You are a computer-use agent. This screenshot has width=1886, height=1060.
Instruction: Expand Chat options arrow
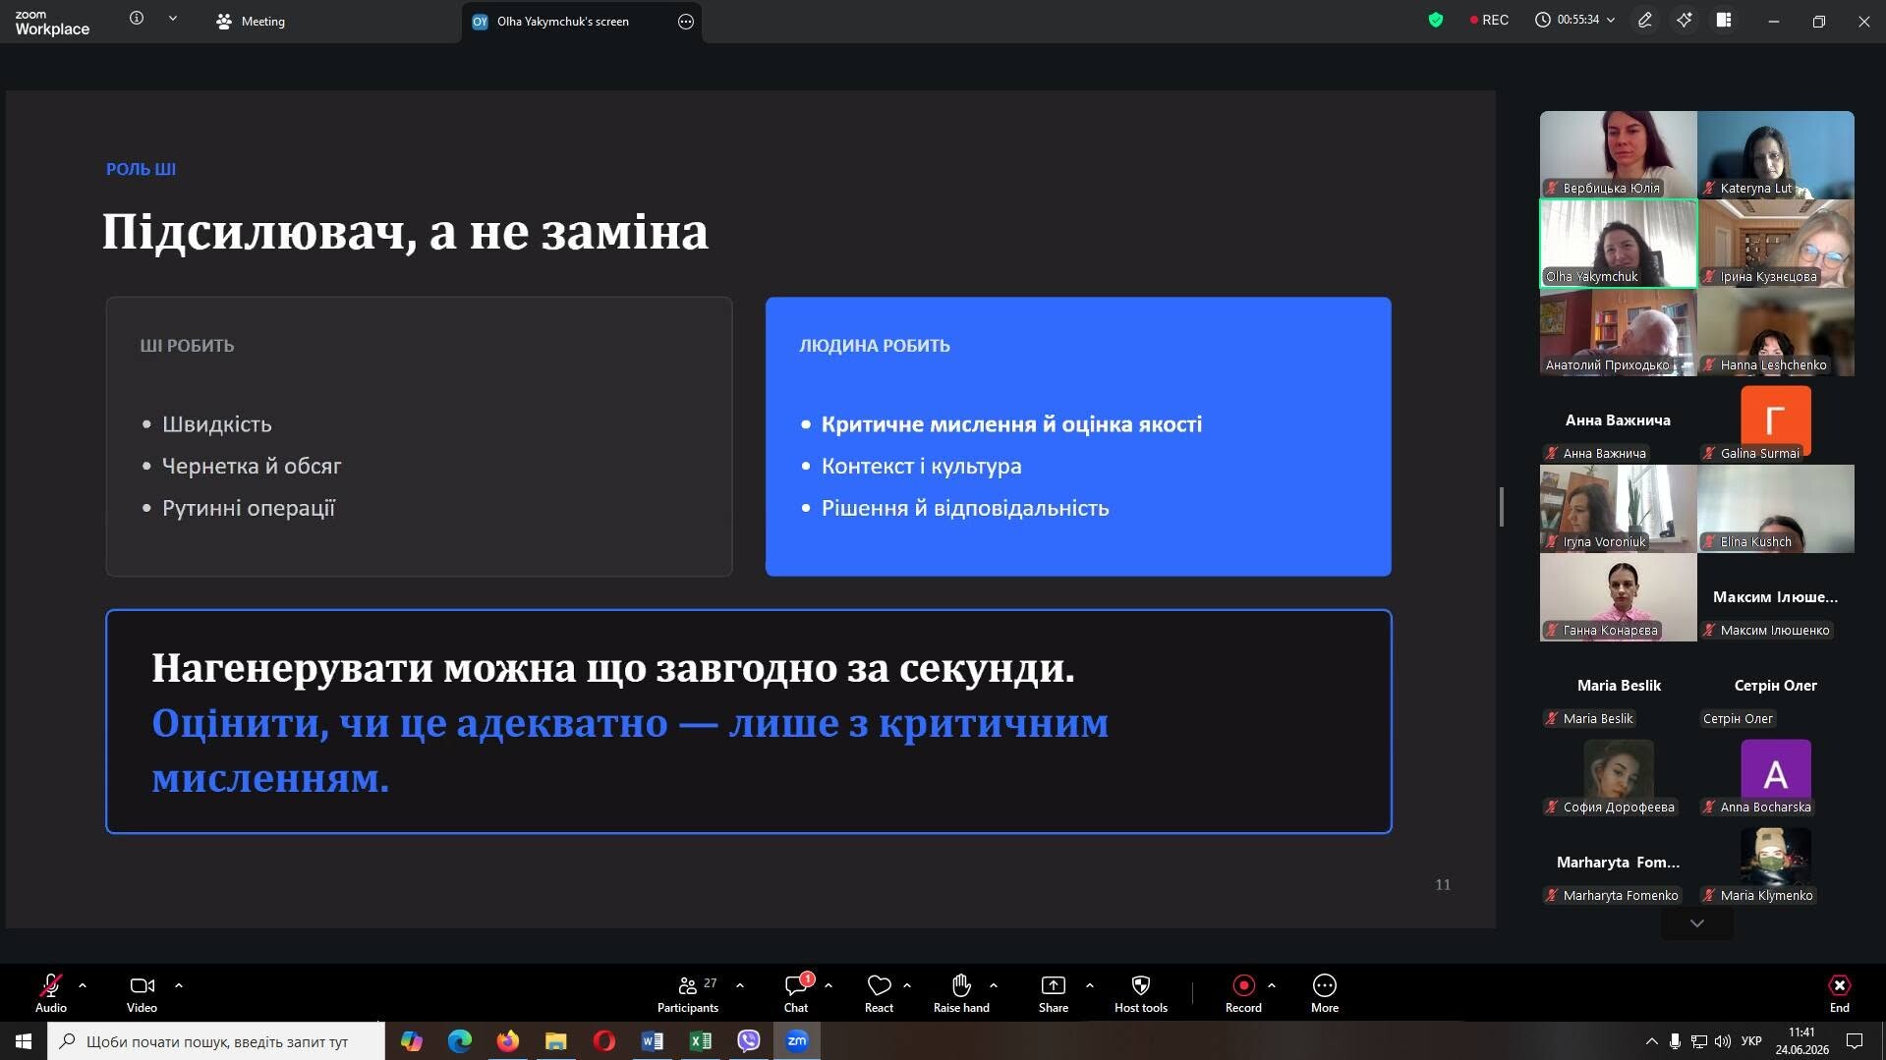(x=829, y=985)
